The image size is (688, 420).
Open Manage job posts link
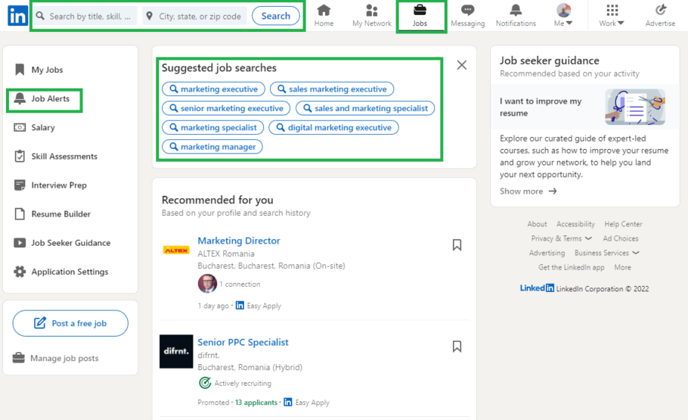click(56, 358)
